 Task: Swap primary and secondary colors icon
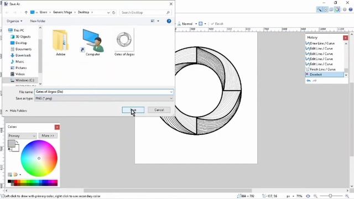click(x=17, y=142)
